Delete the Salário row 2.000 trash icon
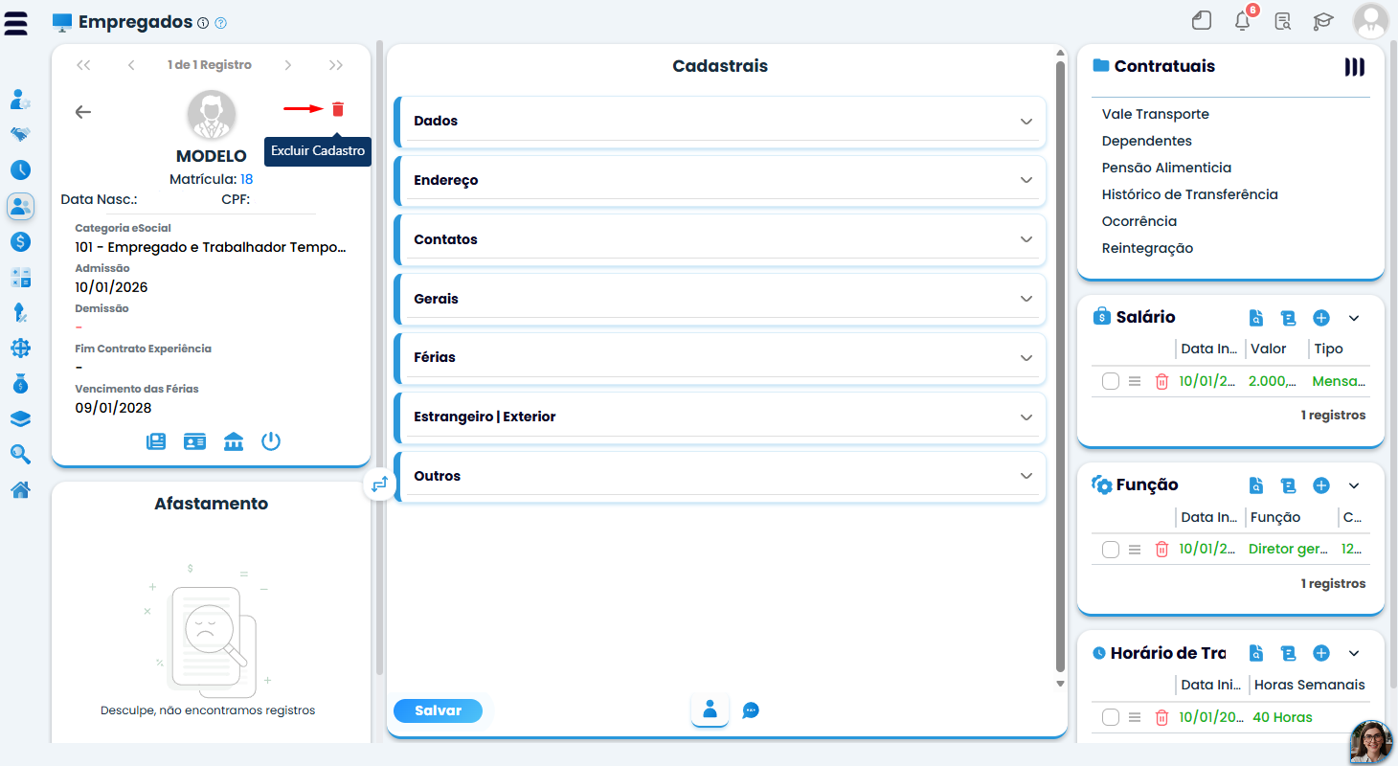This screenshot has width=1398, height=766. coord(1161,381)
